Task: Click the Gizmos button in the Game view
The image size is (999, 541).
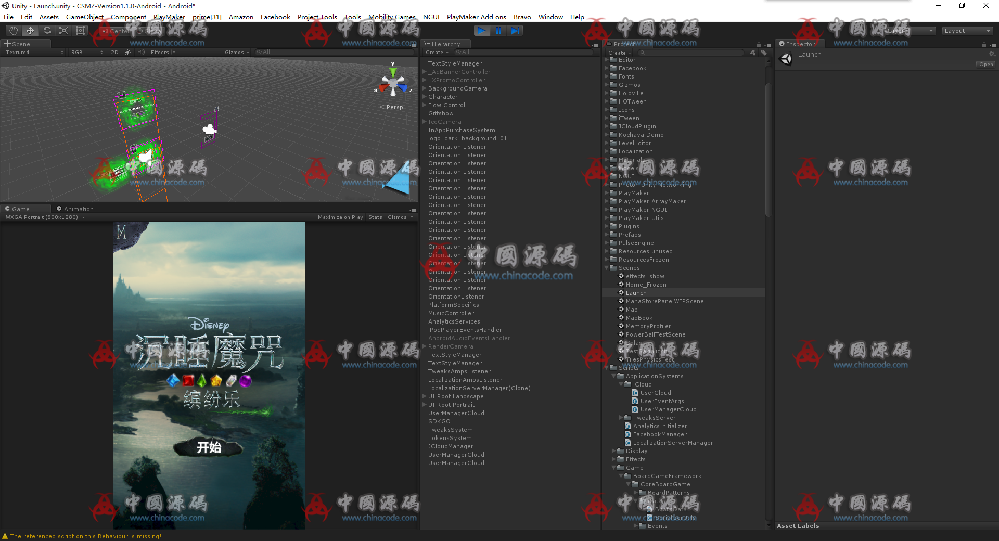Action: point(397,217)
